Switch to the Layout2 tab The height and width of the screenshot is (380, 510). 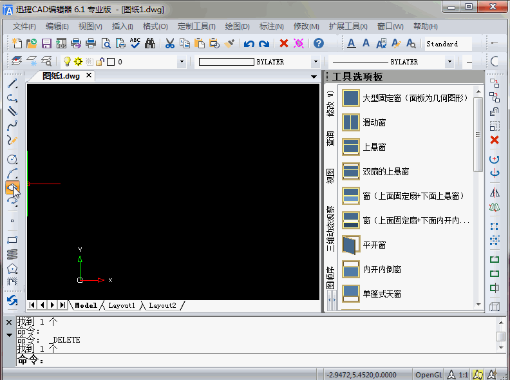tap(163, 305)
